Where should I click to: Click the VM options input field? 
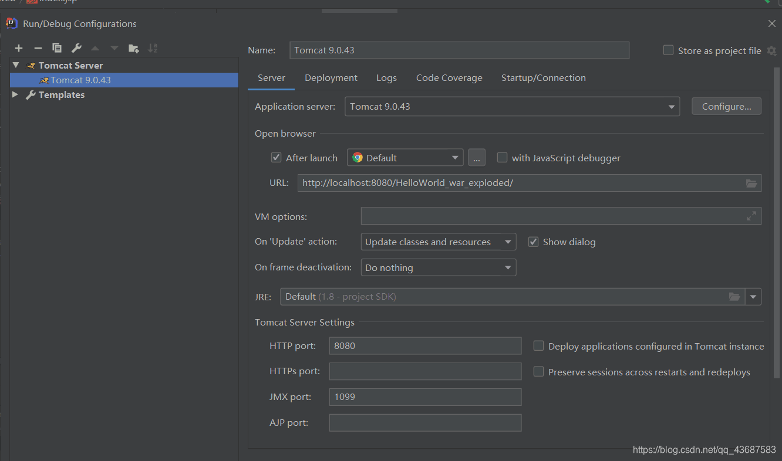pos(561,216)
